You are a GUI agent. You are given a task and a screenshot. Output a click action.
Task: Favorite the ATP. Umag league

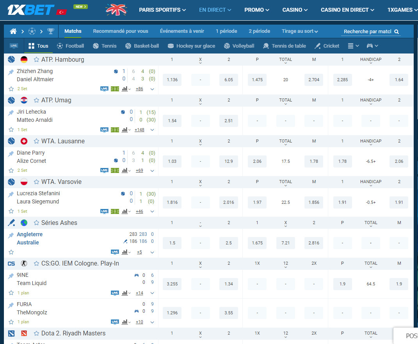pos(37,100)
